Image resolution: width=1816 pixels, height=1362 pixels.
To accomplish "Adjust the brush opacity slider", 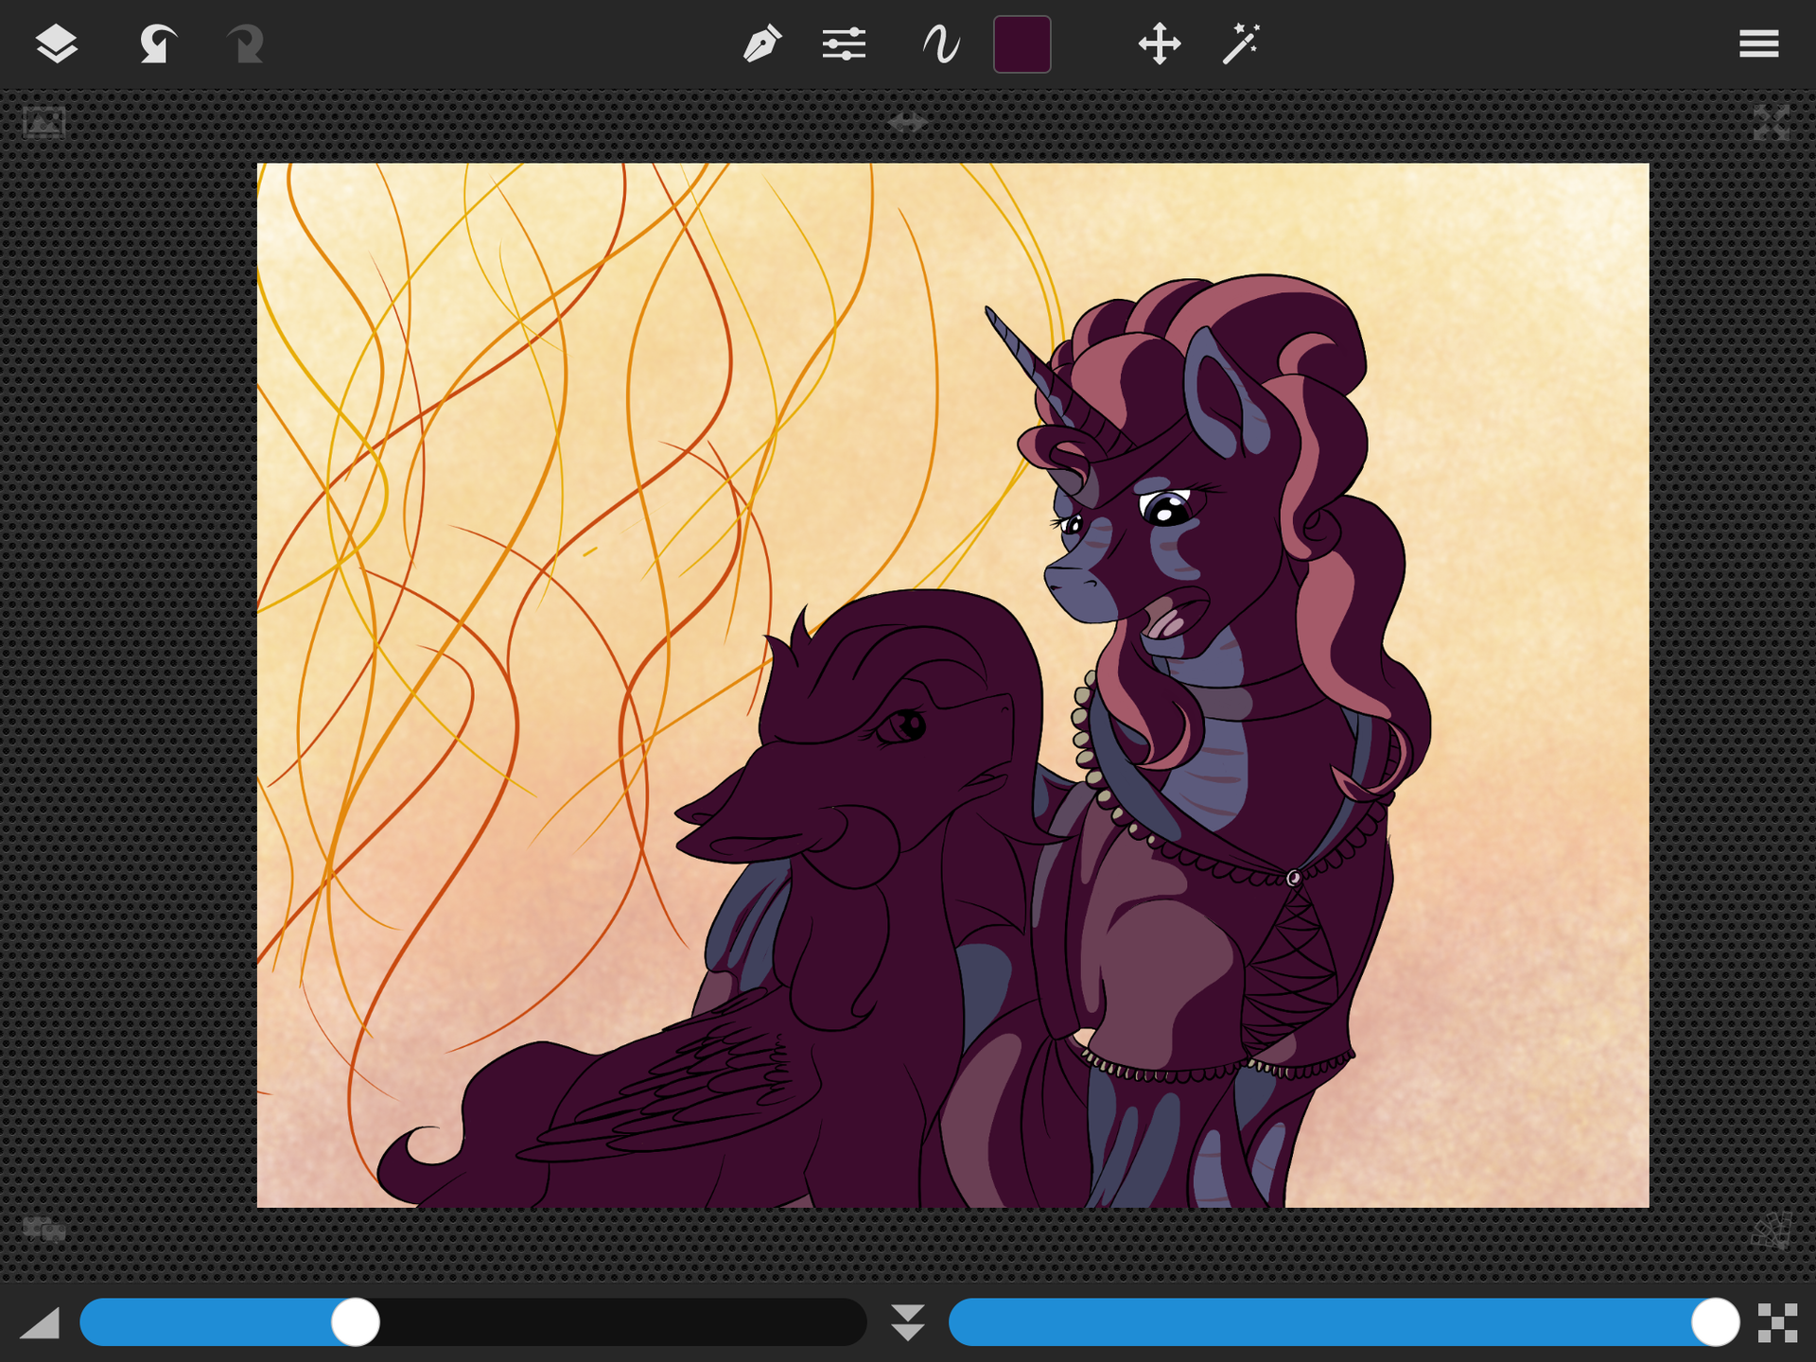I will [1344, 1322].
